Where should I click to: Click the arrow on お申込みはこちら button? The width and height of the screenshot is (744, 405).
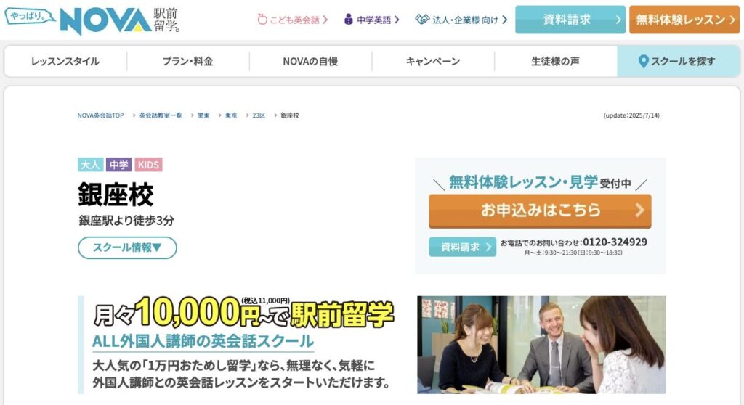click(x=639, y=210)
